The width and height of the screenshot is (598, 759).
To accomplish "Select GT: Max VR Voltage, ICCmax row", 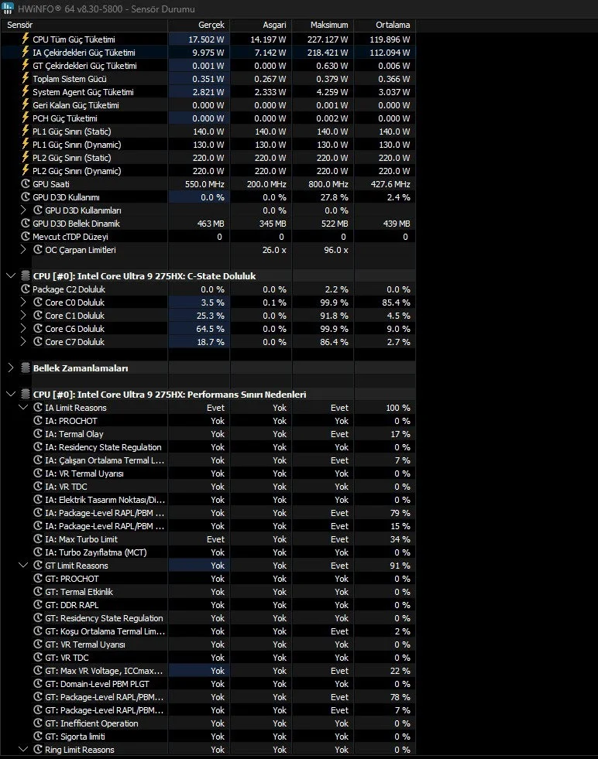I will 209,671.
